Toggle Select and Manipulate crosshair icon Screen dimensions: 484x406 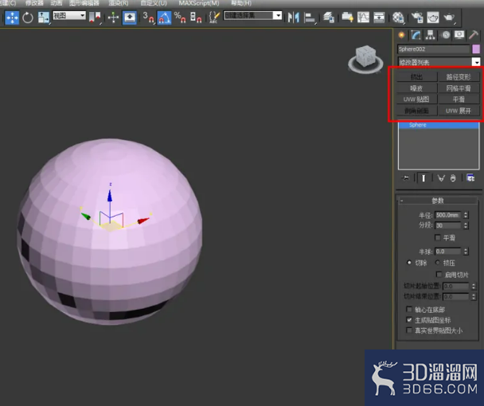[x=113, y=18]
